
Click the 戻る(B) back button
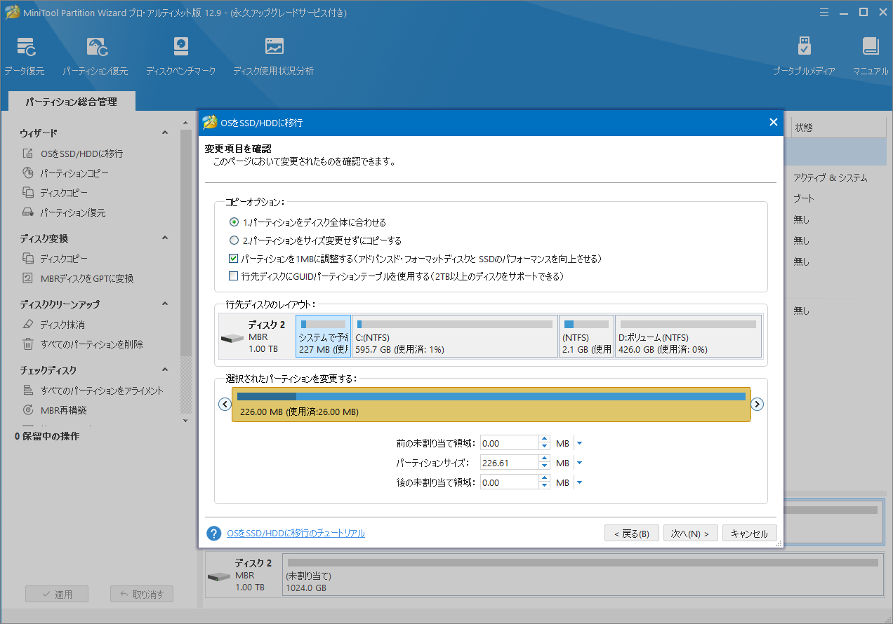pos(632,534)
